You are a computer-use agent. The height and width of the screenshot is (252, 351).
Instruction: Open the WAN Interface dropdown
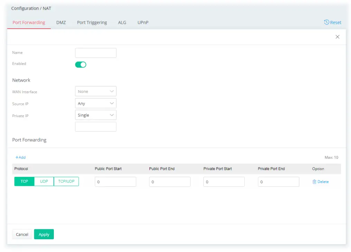(96, 91)
